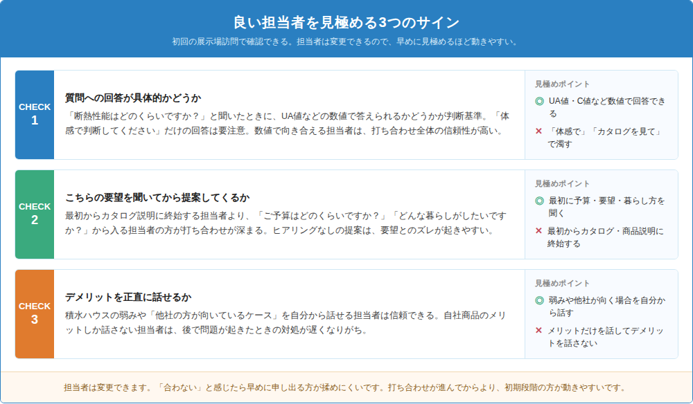Select the heading こちらの要望を聞いてから提案してくるか
Image resolution: width=693 pixels, height=404 pixels.
coord(157,198)
